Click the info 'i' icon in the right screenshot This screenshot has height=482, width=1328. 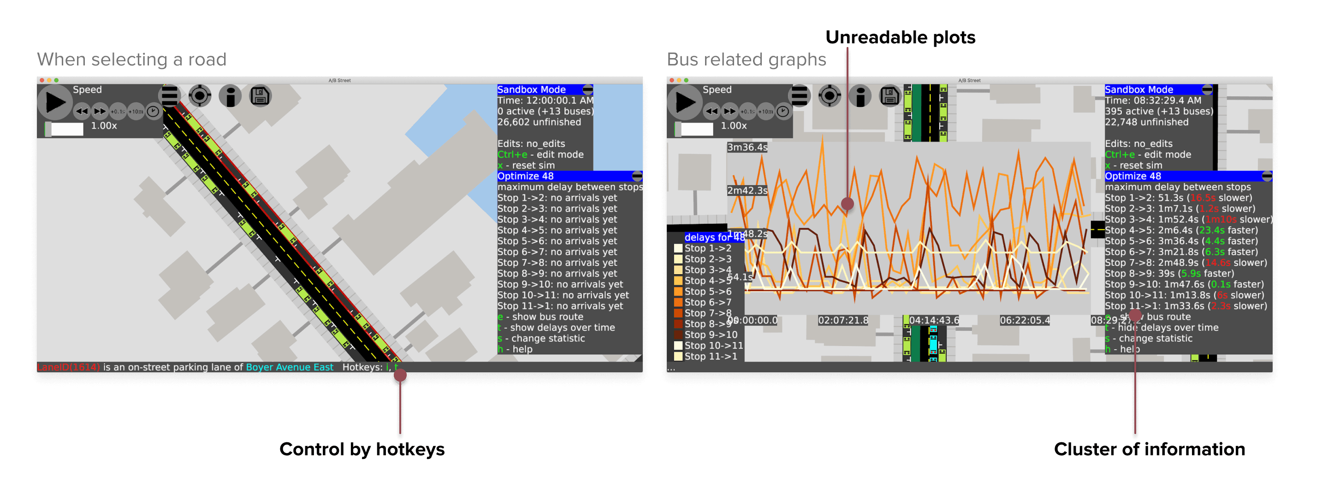pos(860,96)
